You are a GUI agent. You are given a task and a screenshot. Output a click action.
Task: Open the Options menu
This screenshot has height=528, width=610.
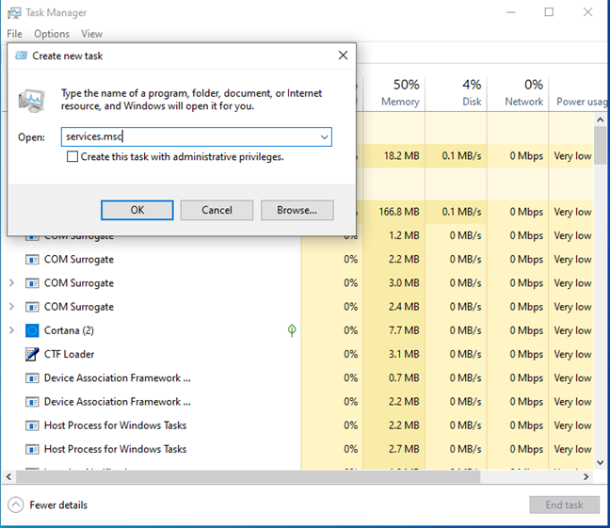(x=52, y=34)
